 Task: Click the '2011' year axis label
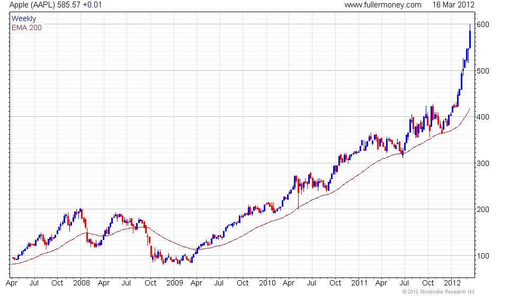point(360,283)
